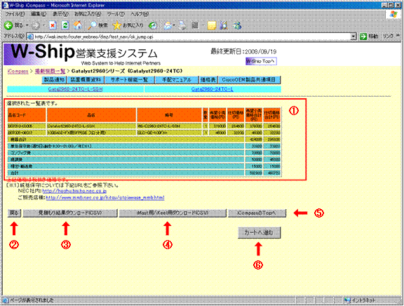Click the yellow notepad toolbar icon
Screen dimensions: 404x306
tap(212, 25)
